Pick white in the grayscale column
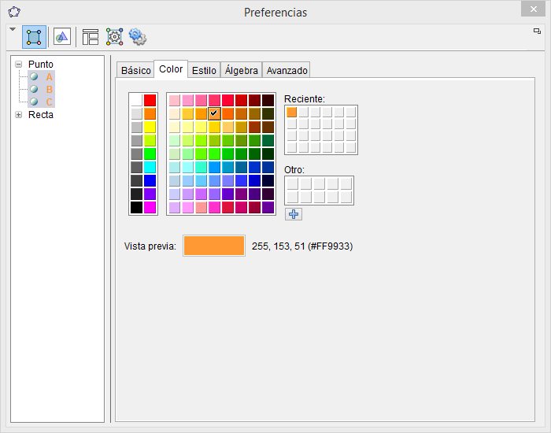 [x=137, y=100]
